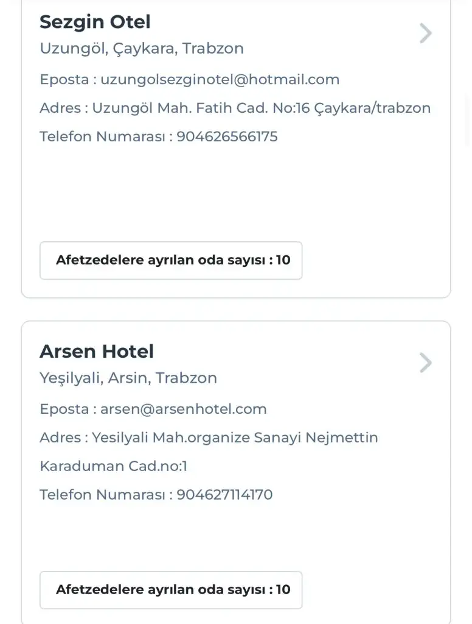Image resolution: width=472 pixels, height=624 pixels.
Task: Click the Adres label in Sezgin Otel card
Action: pyautogui.click(x=60, y=108)
